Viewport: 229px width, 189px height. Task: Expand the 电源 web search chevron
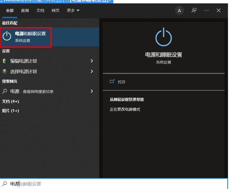click(x=92, y=91)
